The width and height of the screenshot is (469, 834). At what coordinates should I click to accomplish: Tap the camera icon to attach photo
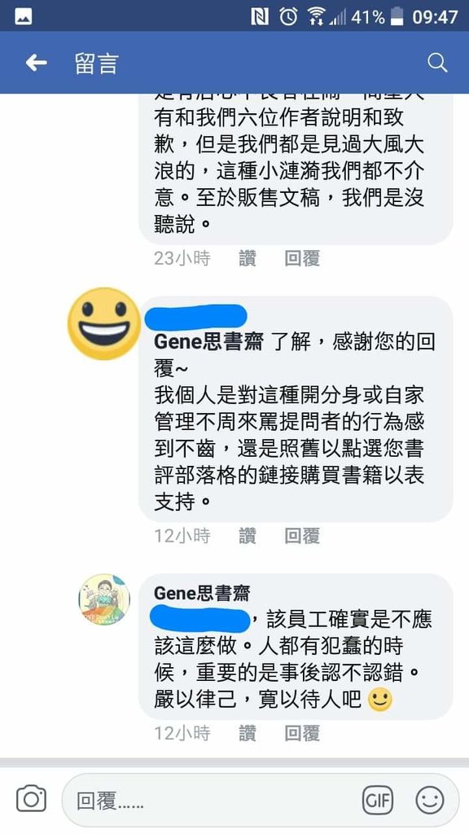pyautogui.click(x=32, y=800)
